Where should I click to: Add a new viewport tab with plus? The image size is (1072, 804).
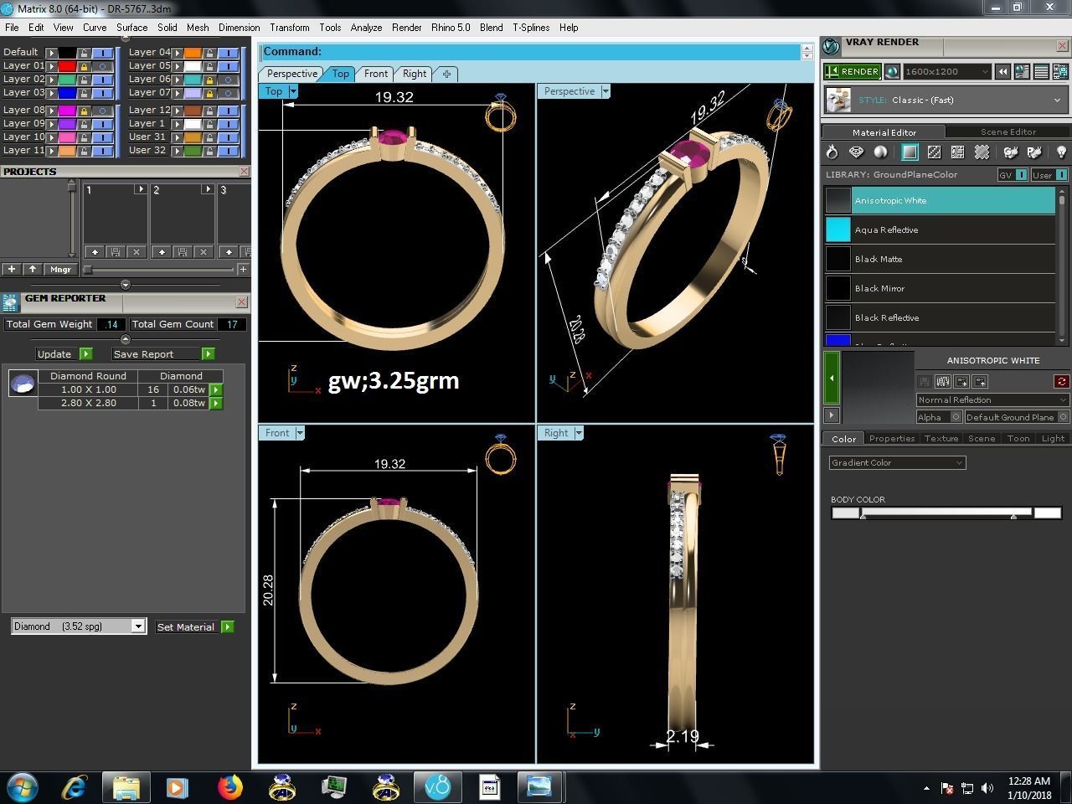point(446,74)
